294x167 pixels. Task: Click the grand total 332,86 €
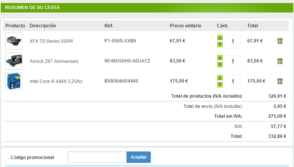(x=277, y=136)
